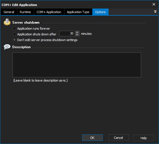Image resolution: width=159 pixels, height=144 pixels.
Task: Open the COM+ Application tab
Action: pos(49,12)
